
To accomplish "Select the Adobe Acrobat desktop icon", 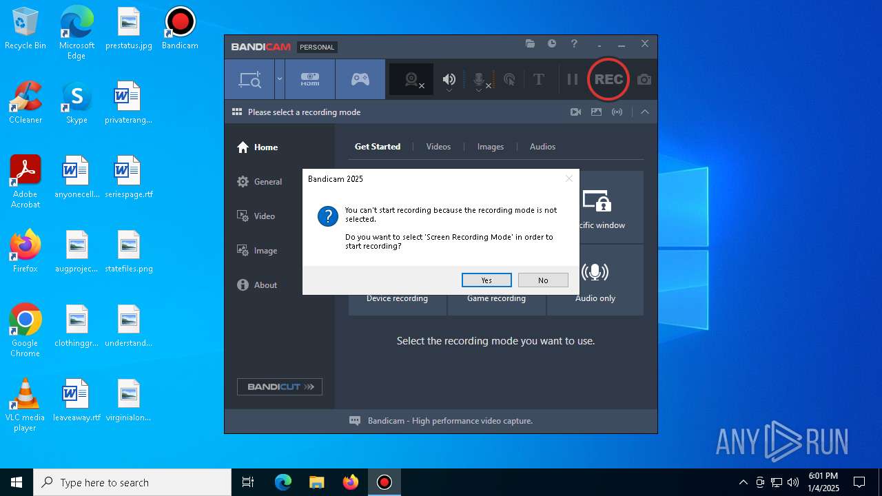I will [x=25, y=182].
